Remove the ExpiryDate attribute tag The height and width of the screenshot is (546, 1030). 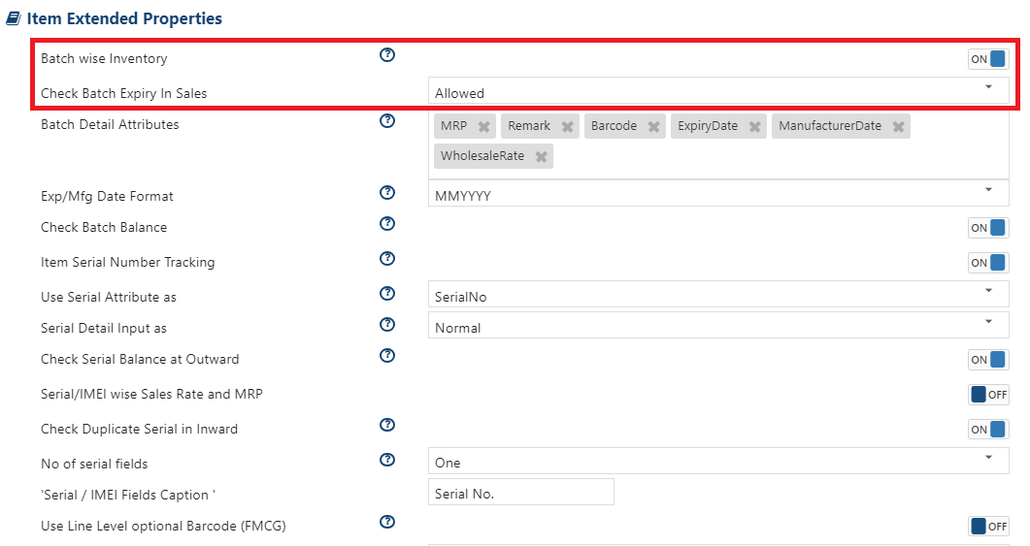tap(754, 127)
